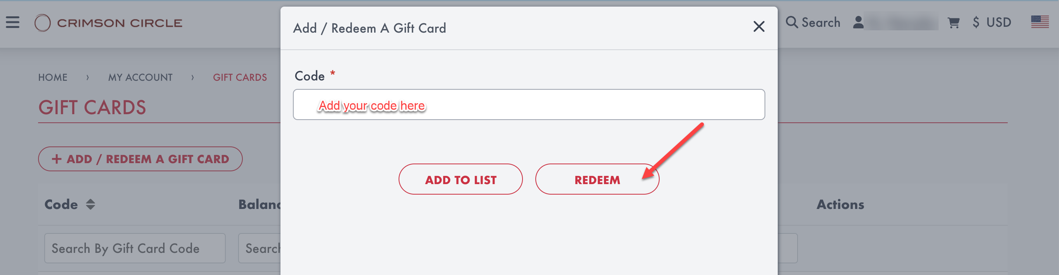Click the Crimson Circle logo

(108, 23)
